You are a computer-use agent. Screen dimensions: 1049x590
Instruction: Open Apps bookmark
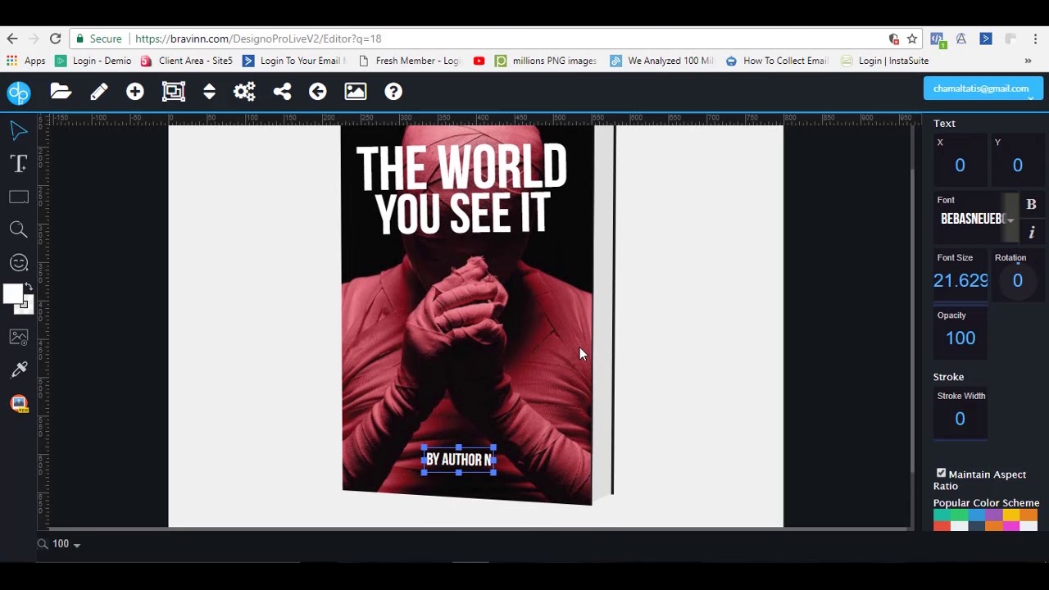[x=26, y=61]
